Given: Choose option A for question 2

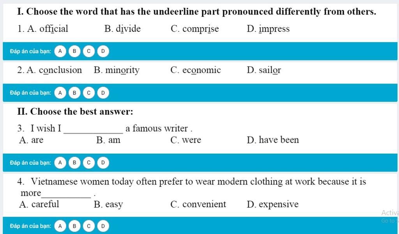Looking at the screenshot, I should pos(60,93).
